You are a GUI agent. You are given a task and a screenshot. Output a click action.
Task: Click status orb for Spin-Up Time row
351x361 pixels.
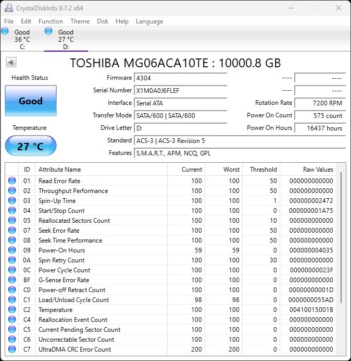coord(12,200)
